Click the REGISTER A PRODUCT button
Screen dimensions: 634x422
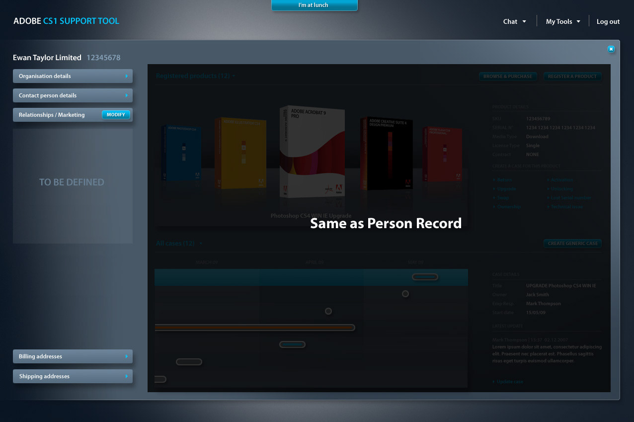(x=572, y=77)
